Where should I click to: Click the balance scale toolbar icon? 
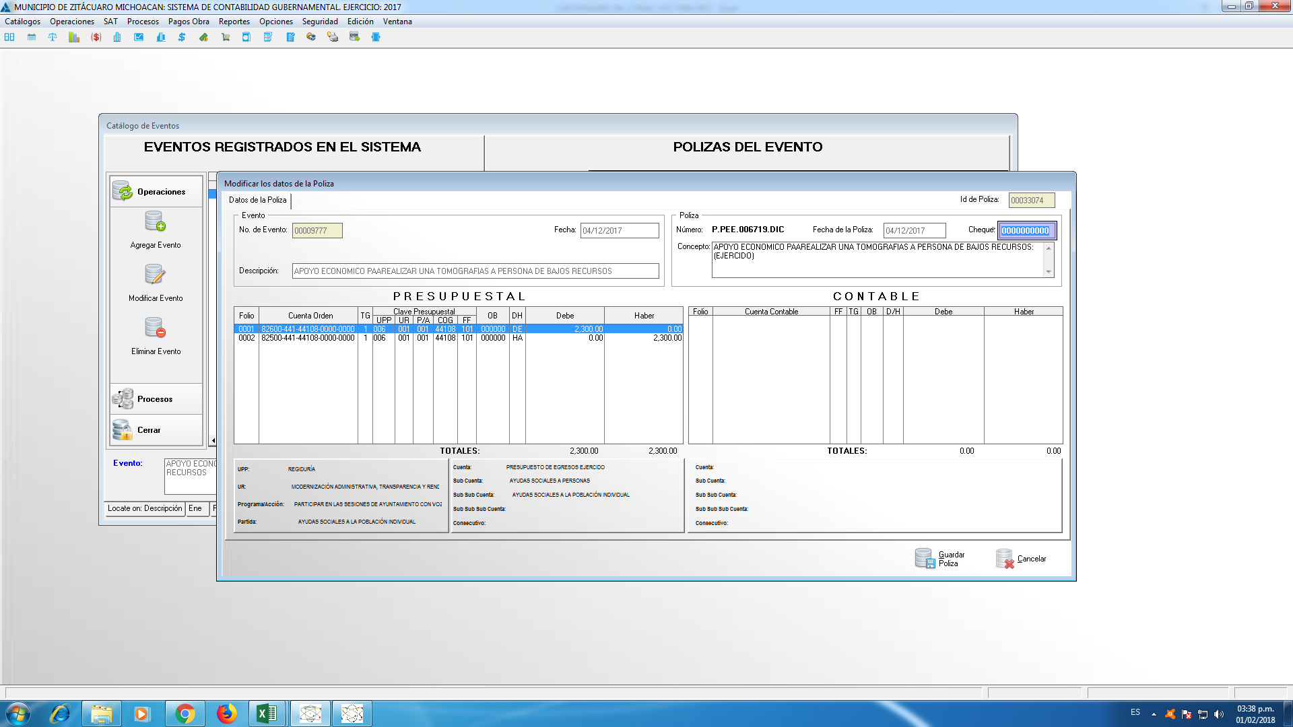coord(53,37)
